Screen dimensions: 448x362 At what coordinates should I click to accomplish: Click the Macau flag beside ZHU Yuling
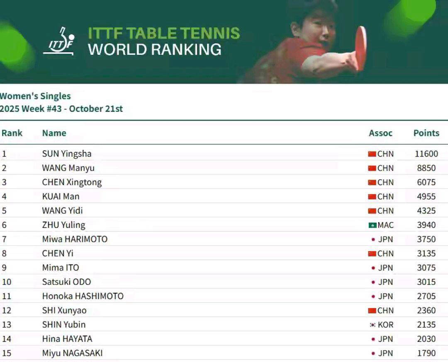tap(372, 225)
